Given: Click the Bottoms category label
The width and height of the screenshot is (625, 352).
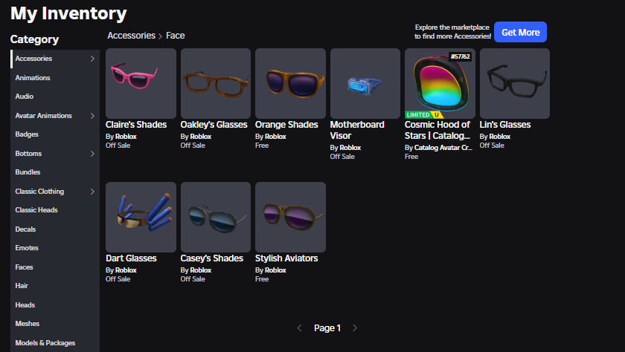Looking at the screenshot, I should pos(28,154).
